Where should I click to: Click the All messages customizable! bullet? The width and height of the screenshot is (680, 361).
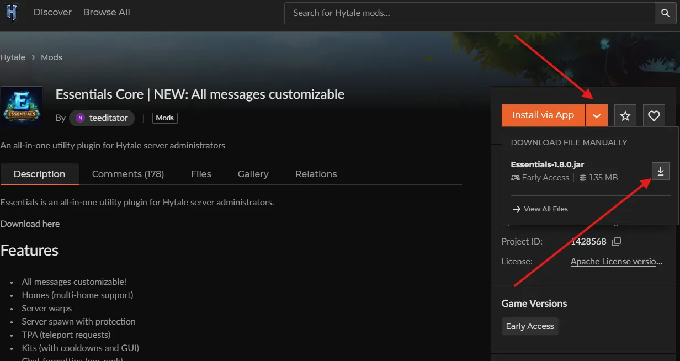[x=74, y=282]
